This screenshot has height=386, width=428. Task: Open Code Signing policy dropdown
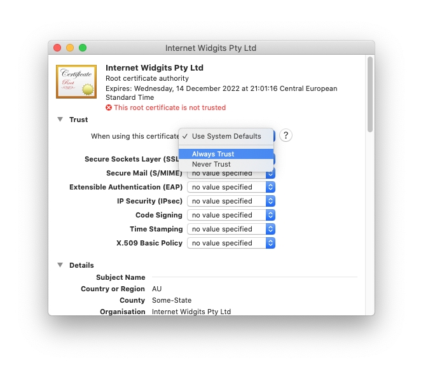click(231, 215)
